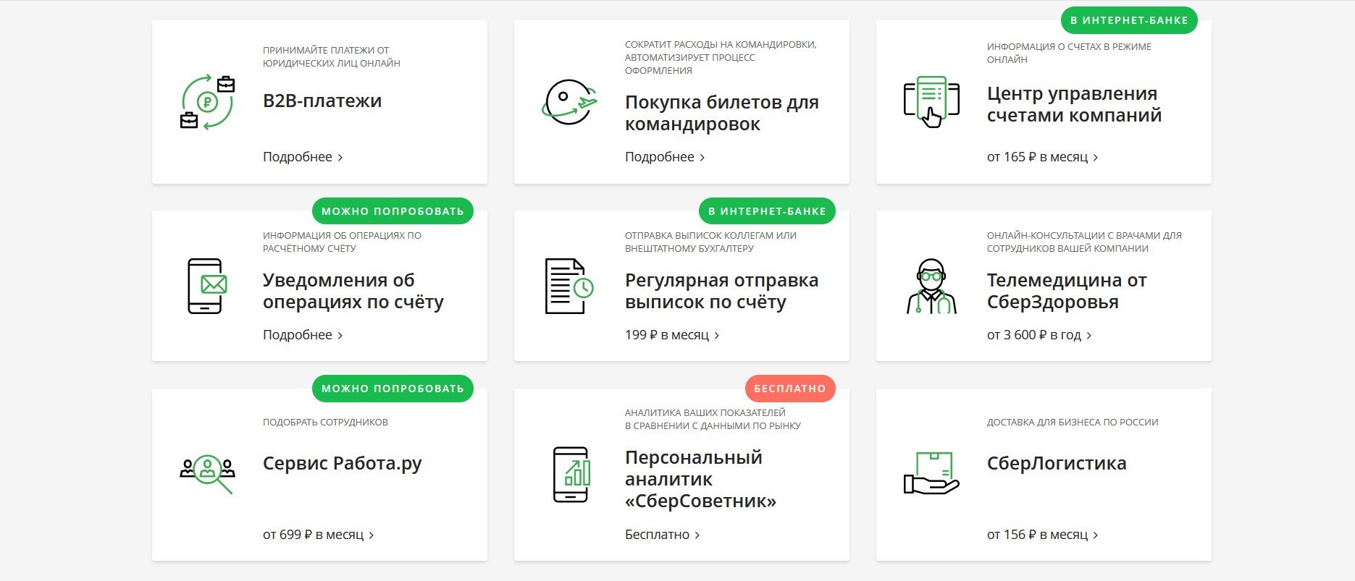Click the red Бесплатно badge
The height and width of the screenshot is (581, 1355).
pyautogui.click(x=789, y=389)
